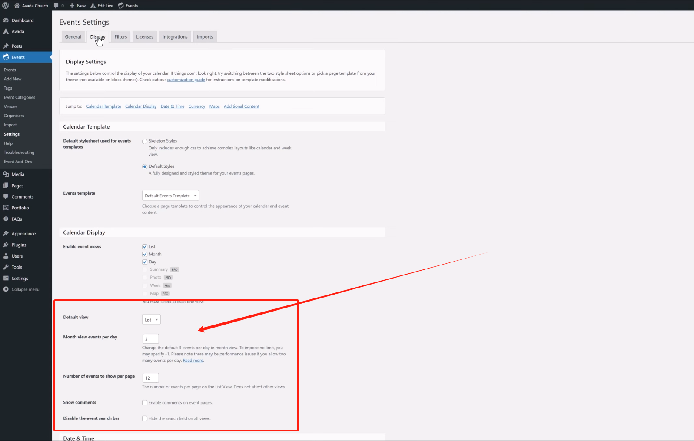Image resolution: width=694 pixels, height=441 pixels.
Task: Click the Collapse menu arrow icon
Action: pos(6,289)
